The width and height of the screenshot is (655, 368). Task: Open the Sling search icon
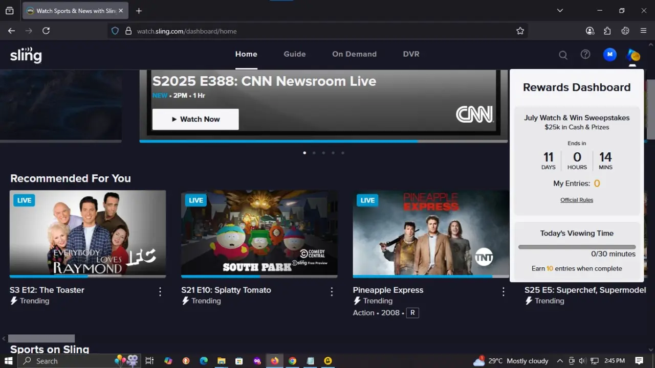coord(563,55)
